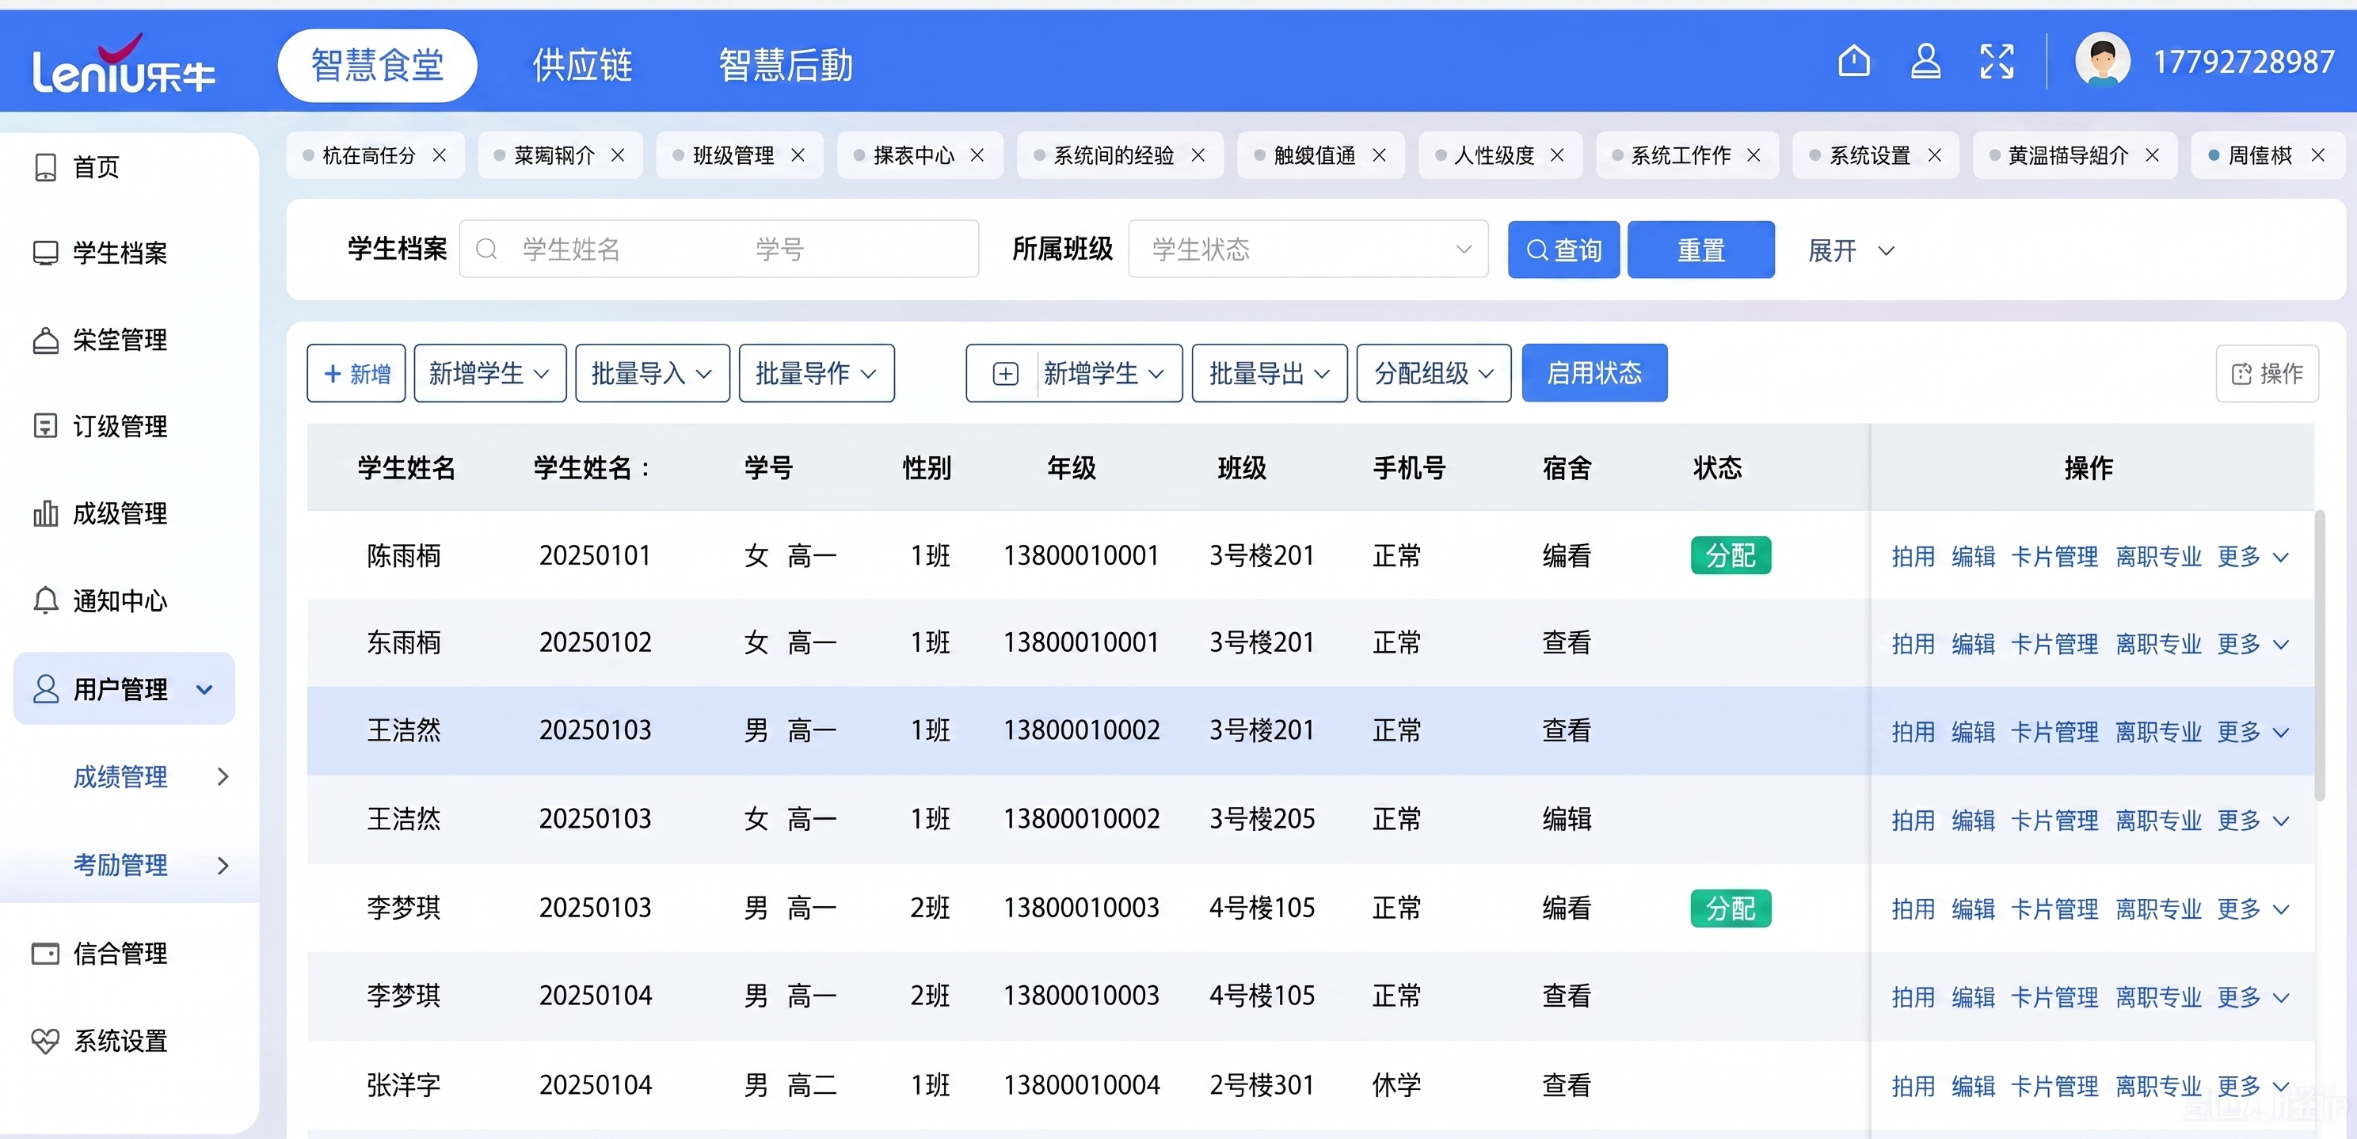The image size is (2357, 1139).
Task: Open the 系统设置 heart icon
Action: point(45,1040)
